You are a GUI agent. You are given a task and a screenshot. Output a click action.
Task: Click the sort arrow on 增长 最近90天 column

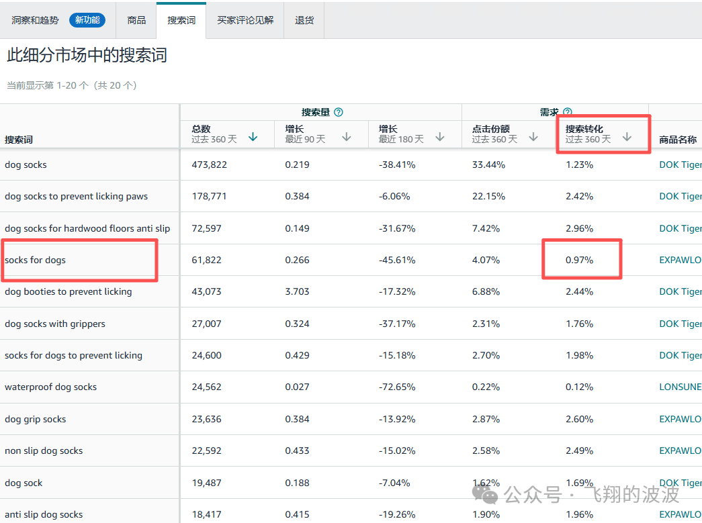pos(346,136)
